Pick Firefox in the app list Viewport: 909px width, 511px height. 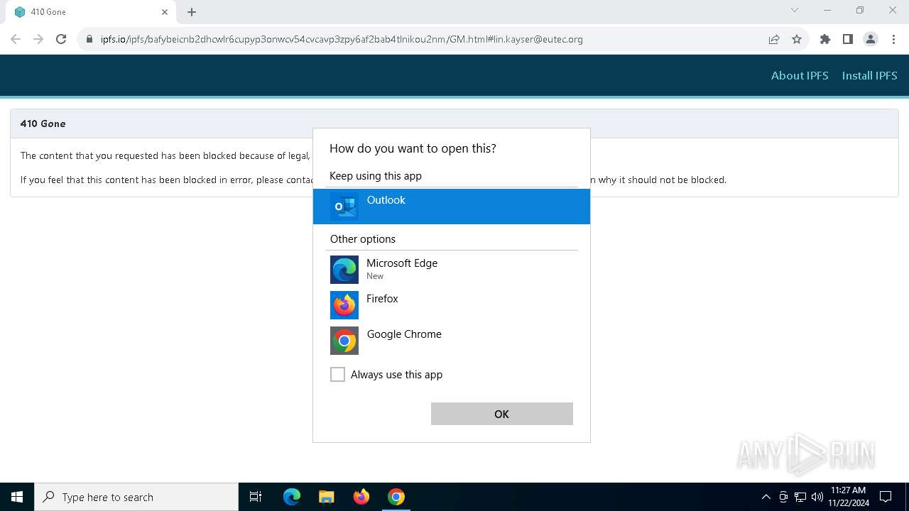pyautogui.click(x=452, y=305)
